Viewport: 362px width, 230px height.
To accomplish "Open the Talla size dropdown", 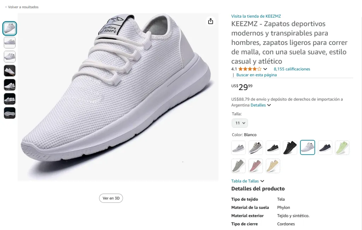I will [240, 123].
